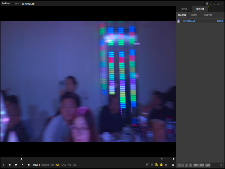225x169 pixels.
Task: Click the yellow search/preview icon in control bar
Action: [x=157, y=165]
